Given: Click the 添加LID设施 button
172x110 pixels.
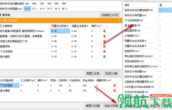Looking at the screenshot, I should click(x=111, y=106).
